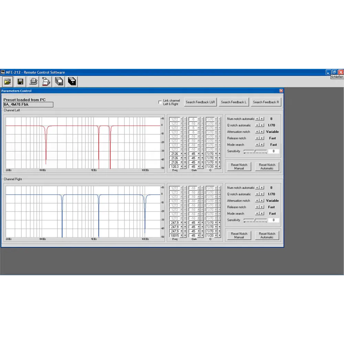The image size is (344, 344).
Task: Click the 120,3 frequency field in Channel Left
Action: coord(175,167)
